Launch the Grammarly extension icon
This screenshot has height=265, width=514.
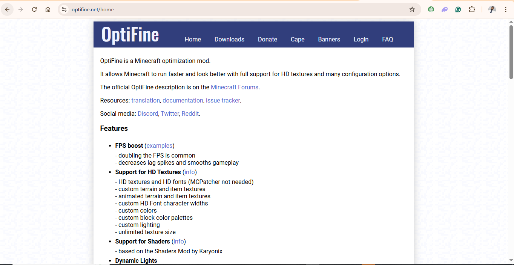point(458,9)
